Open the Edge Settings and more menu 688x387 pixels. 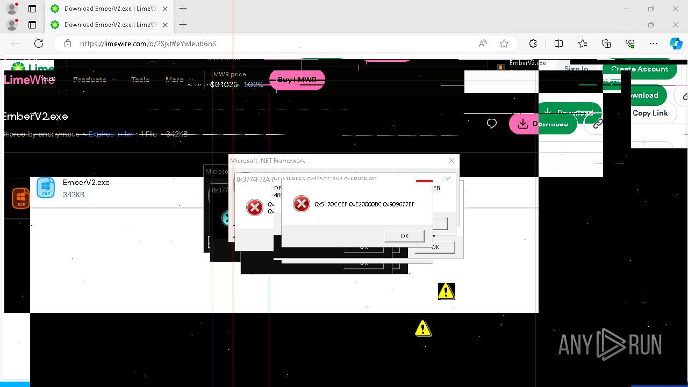pos(654,44)
